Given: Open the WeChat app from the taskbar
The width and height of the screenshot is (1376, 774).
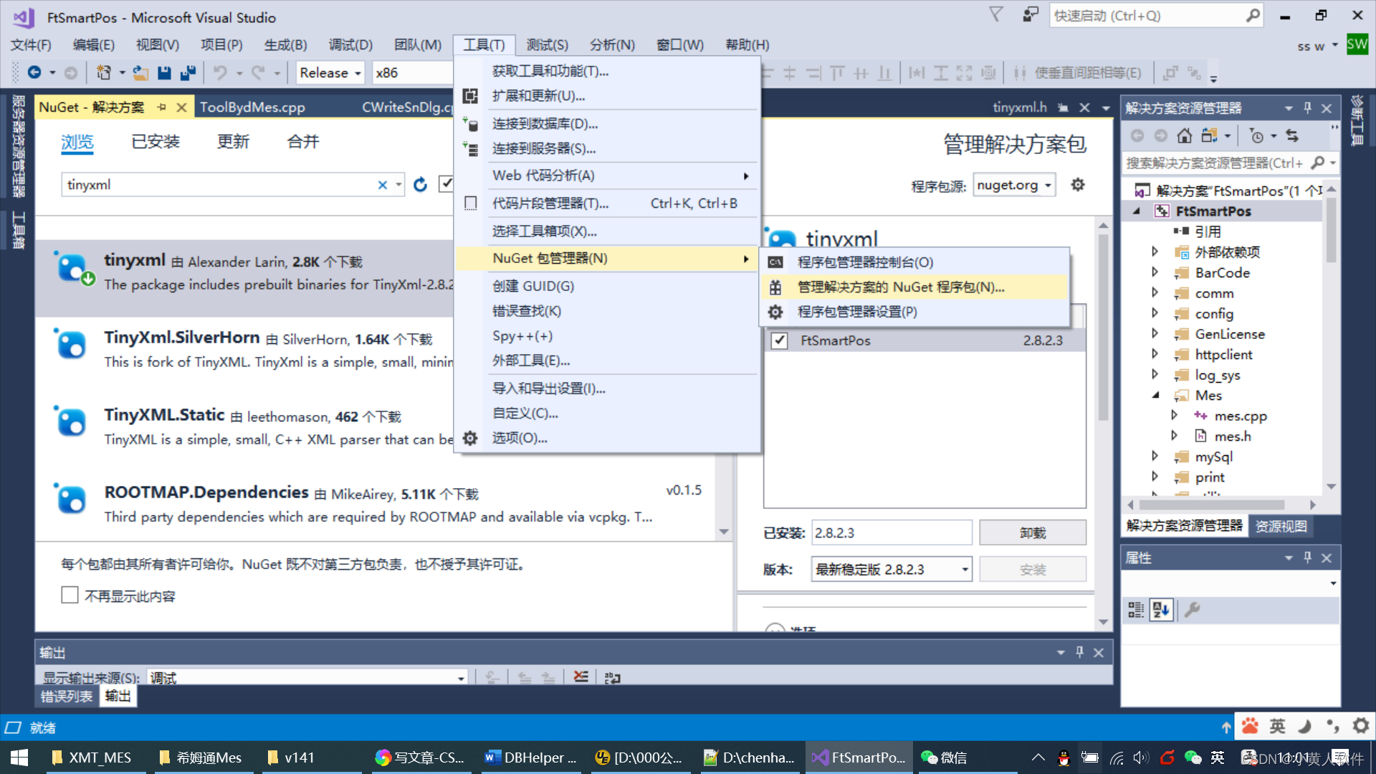Looking at the screenshot, I should [x=945, y=758].
